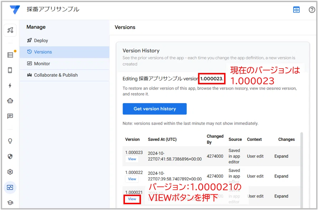This screenshot has height=211, width=319.
Task: Open the Manage monitor icon in sidebar
Action: pyautogui.click(x=10, y=187)
